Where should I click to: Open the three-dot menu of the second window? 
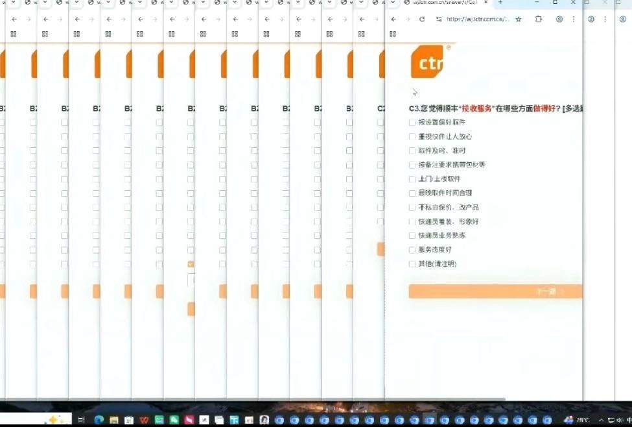click(603, 19)
